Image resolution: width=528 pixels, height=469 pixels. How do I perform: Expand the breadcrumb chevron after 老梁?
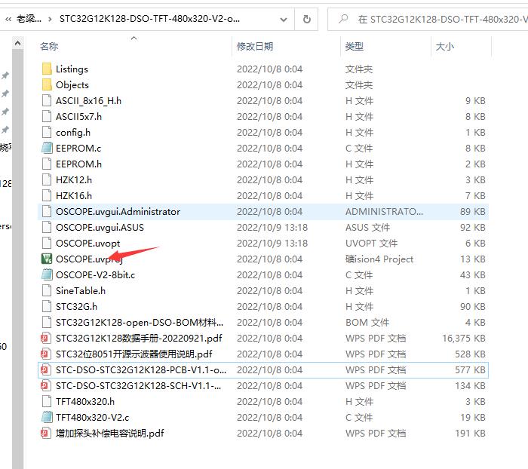pos(51,19)
